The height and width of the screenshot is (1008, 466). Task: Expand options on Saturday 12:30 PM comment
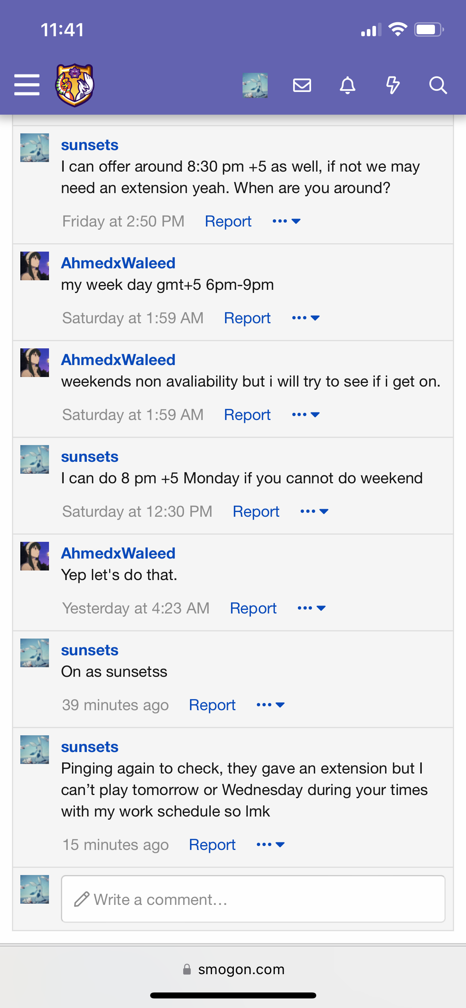pos(314,512)
